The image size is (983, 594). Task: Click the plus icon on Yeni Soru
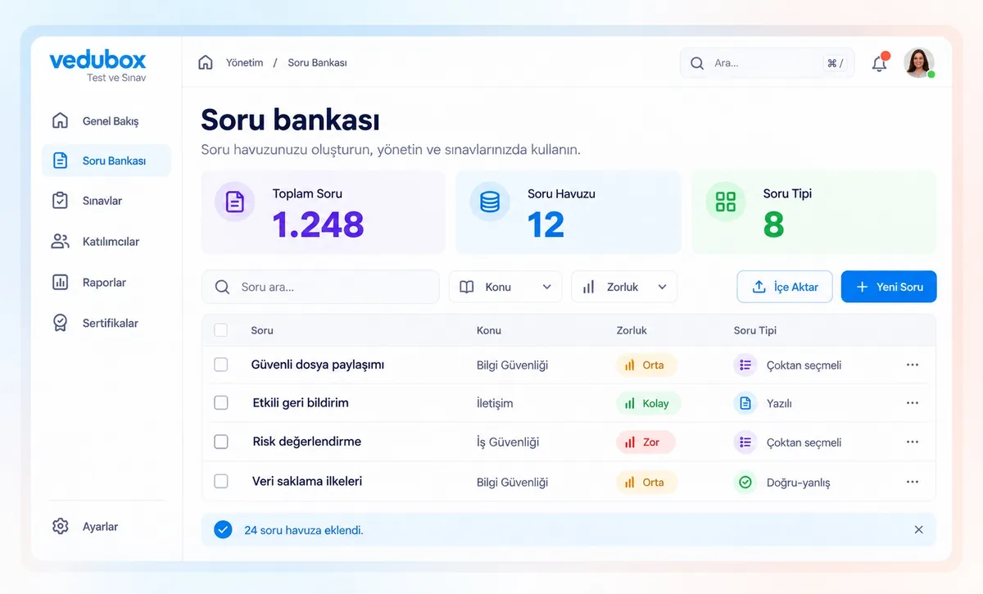tap(862, 287)
